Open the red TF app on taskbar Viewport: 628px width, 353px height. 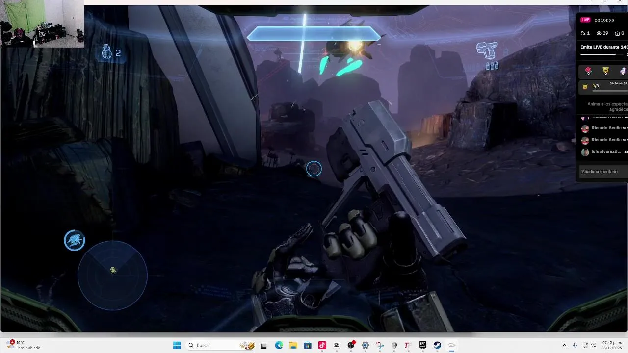point(407,345)
